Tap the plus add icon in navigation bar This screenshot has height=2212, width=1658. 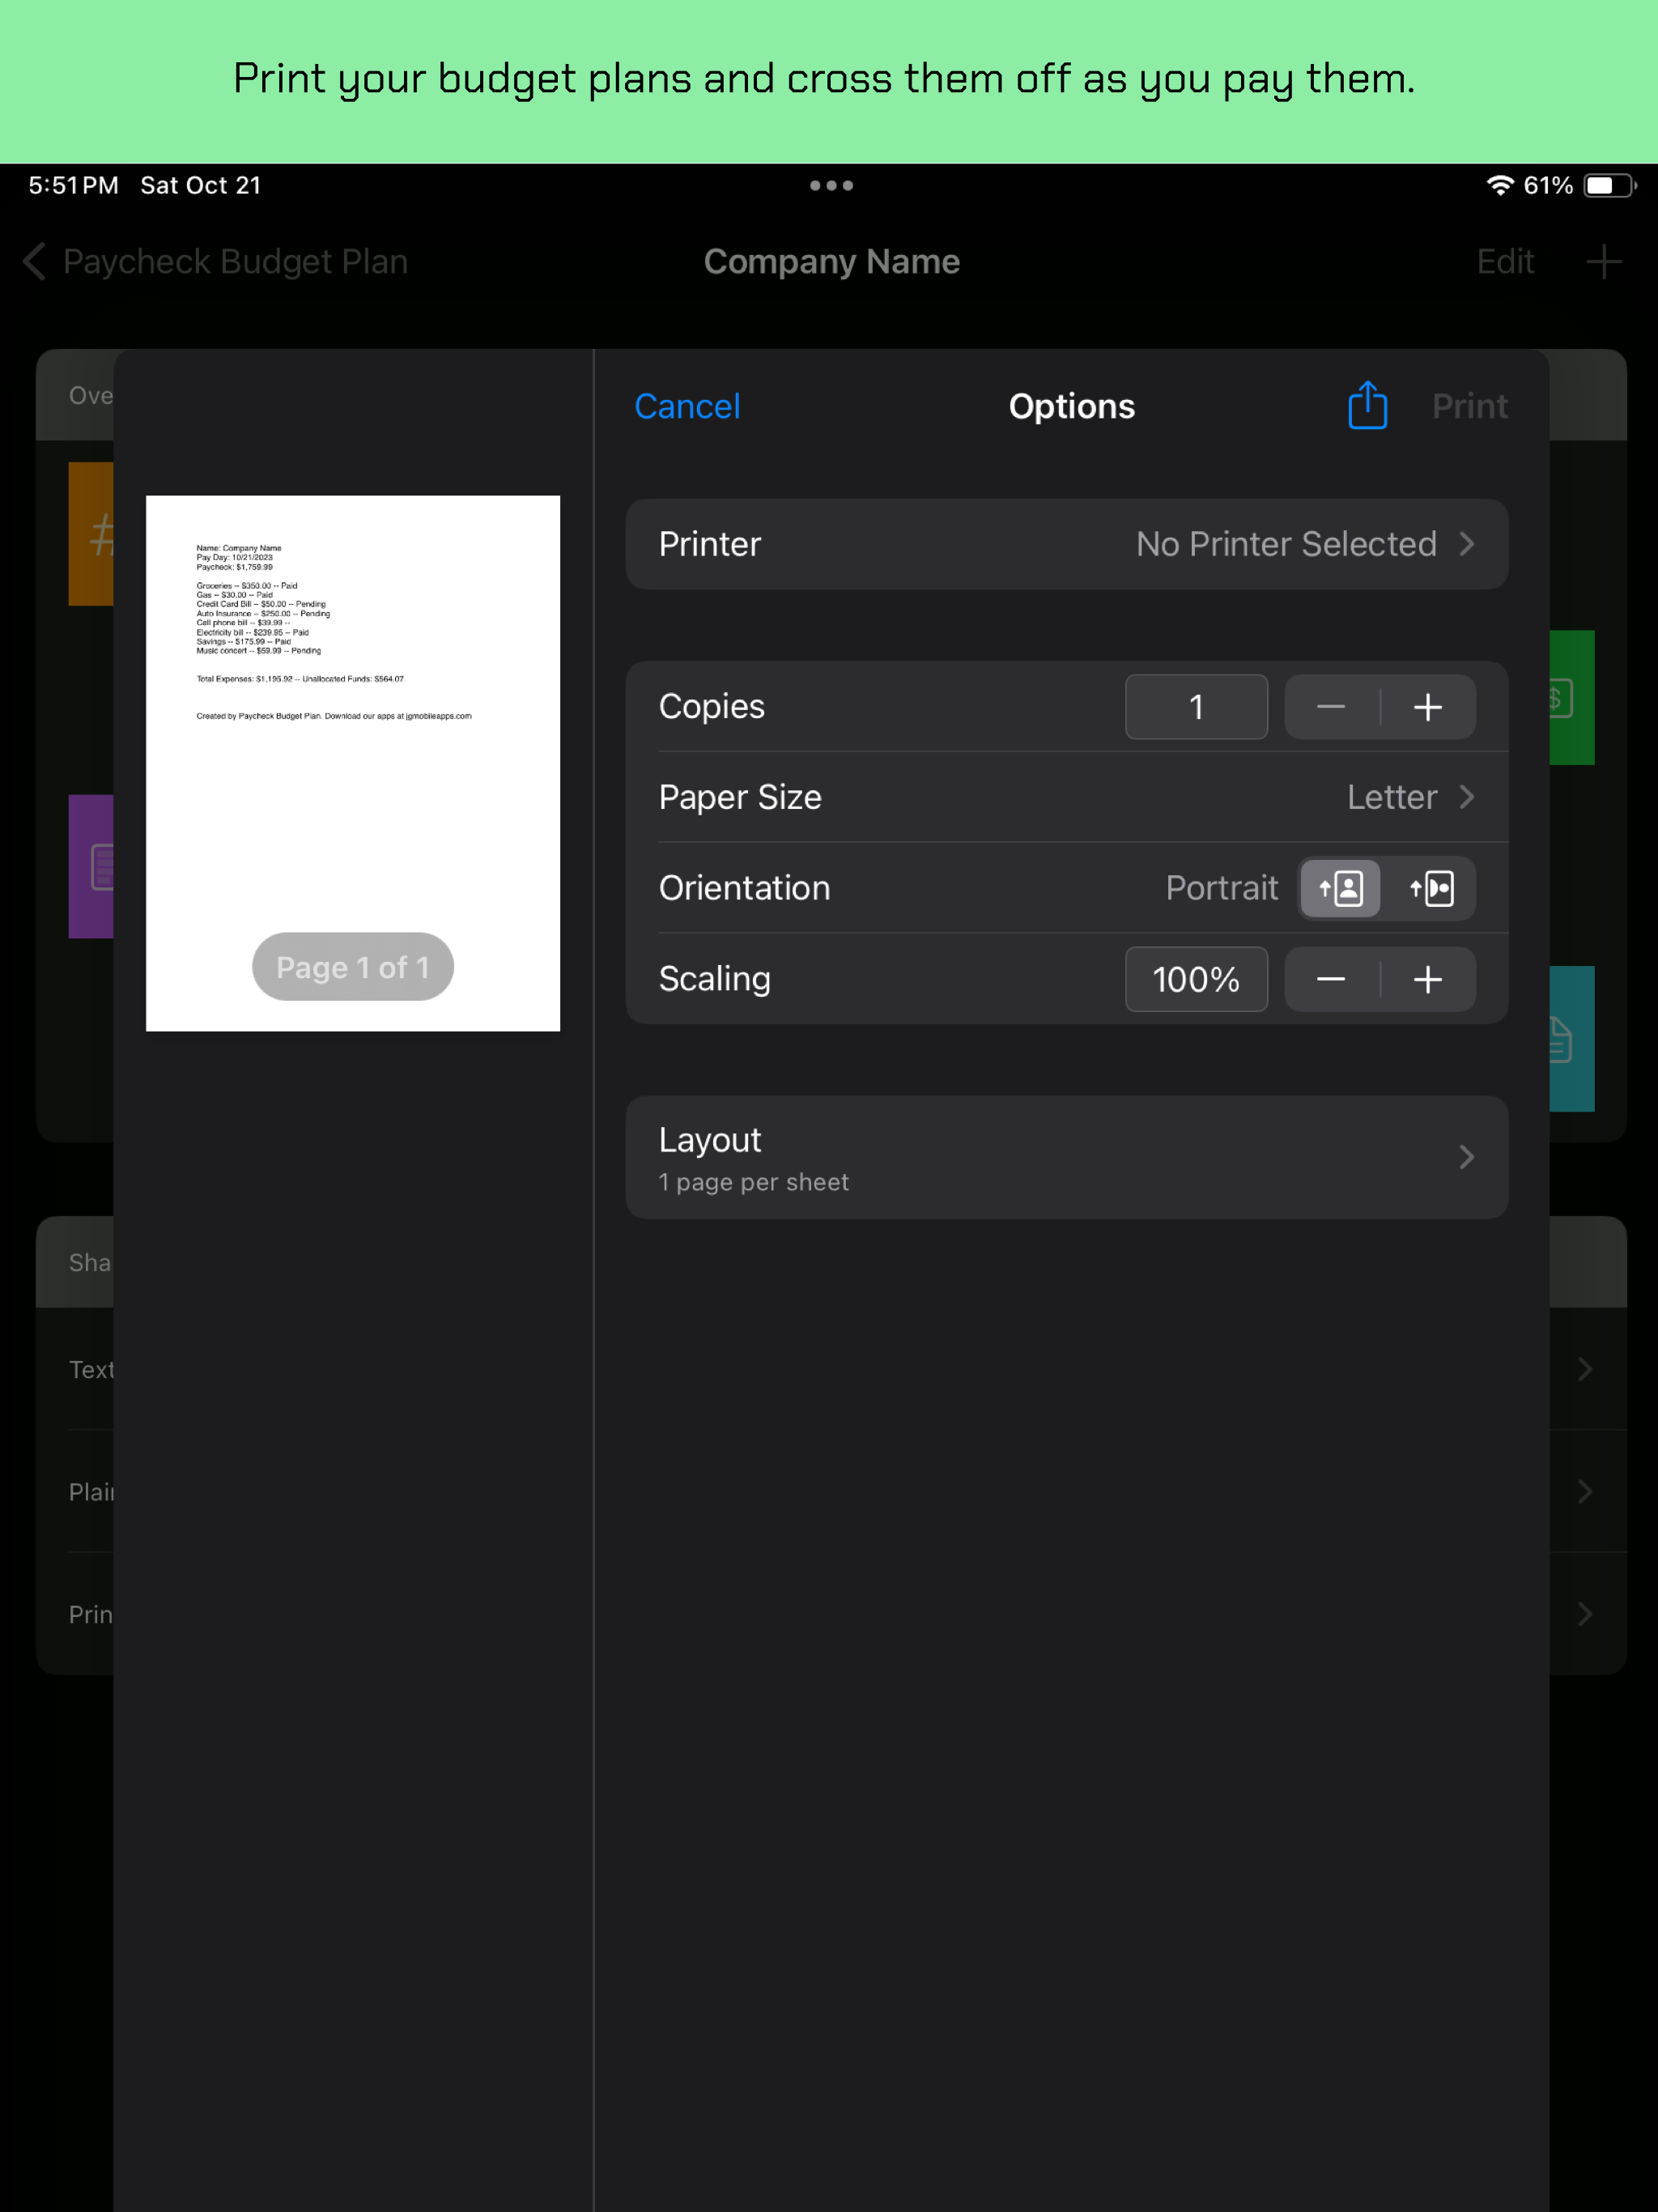click(x=1604, y=261)
